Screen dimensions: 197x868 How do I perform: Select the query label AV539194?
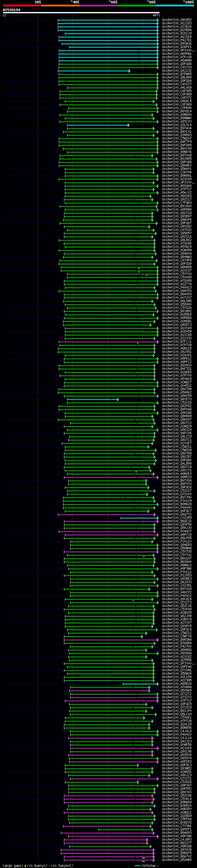tap(12, 10)
